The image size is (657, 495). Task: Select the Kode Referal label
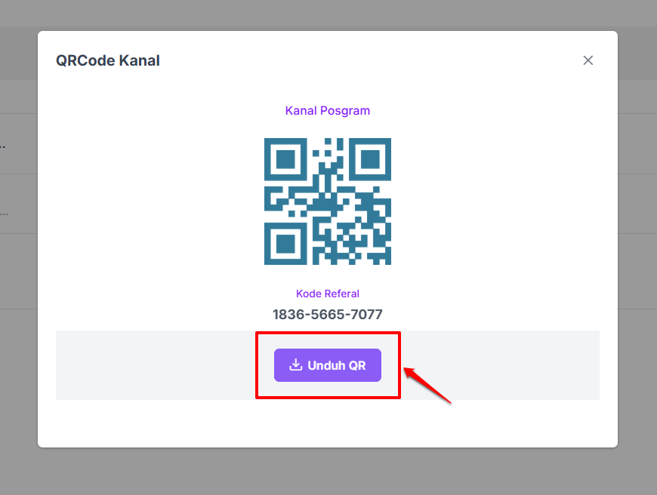coord(328,294)
